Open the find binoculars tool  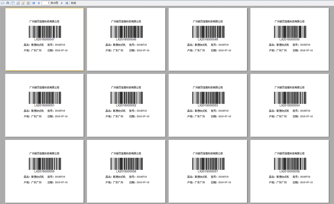point(8,3)
